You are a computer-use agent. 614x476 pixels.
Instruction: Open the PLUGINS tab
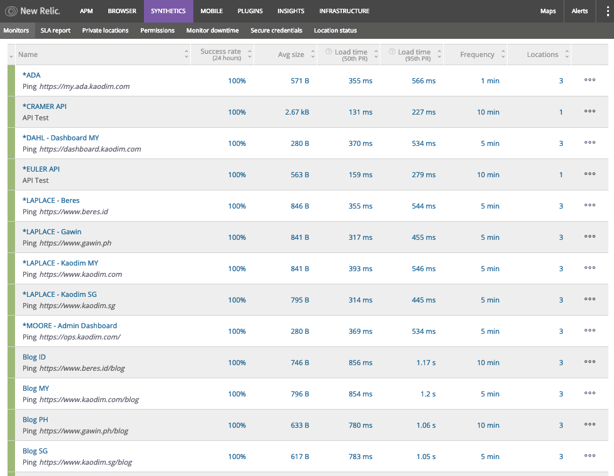(x=250, y=11)
